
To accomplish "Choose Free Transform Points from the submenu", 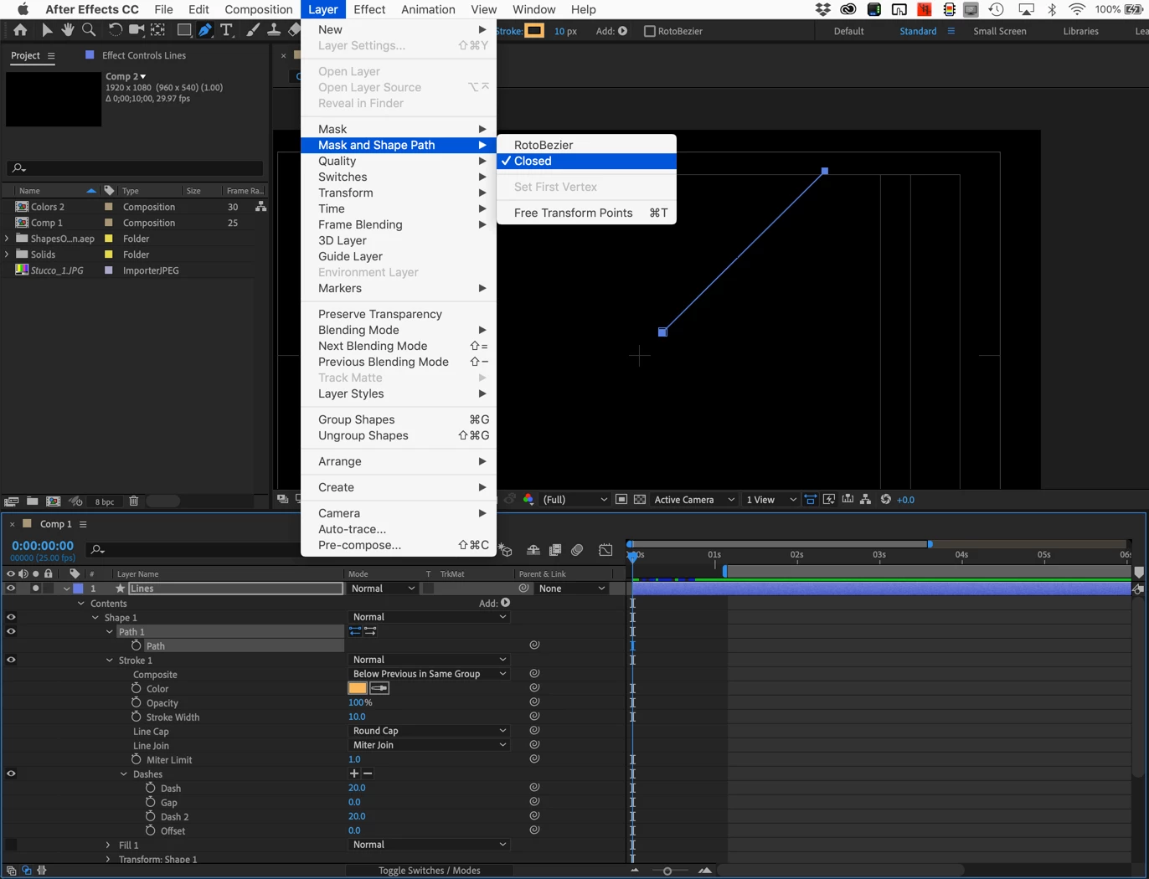I will click(x=586, y=213).
